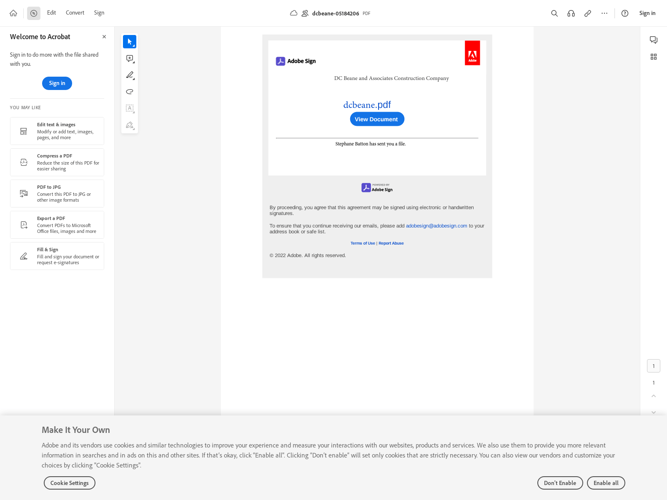
Task: Select the add comment tool
Action: pyautogui.click(x=130, y=58)
